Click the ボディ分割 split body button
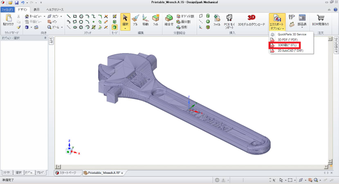 [185, 16]
